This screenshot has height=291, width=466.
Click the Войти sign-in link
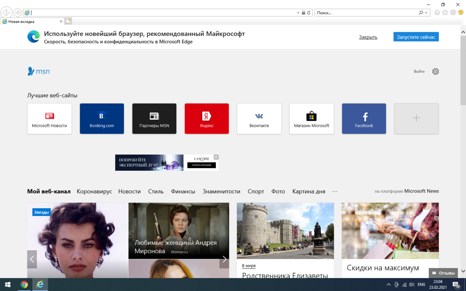tap(419, 71)
